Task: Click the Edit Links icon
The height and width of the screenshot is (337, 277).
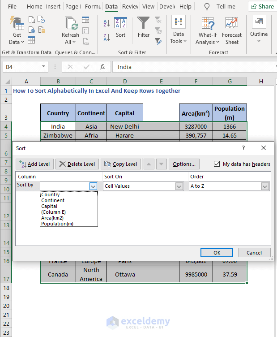Action: 85,41
